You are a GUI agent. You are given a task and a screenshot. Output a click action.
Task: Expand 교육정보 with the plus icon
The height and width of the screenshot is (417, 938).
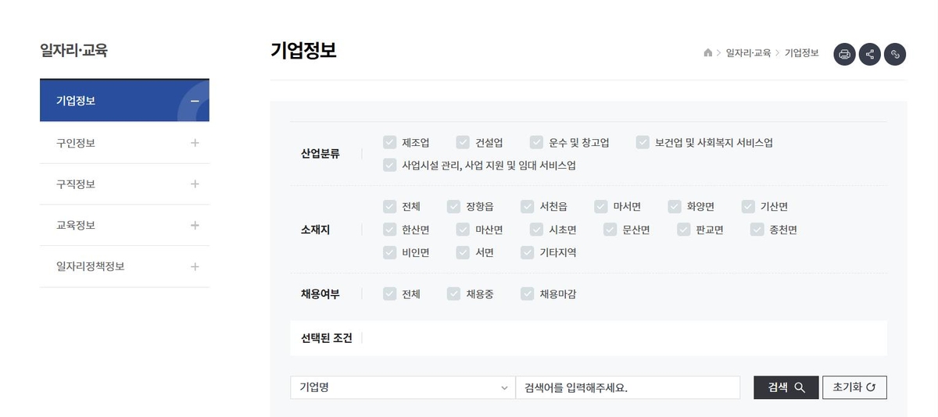[195, 225]
